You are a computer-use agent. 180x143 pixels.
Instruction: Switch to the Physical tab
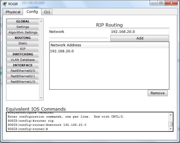[x=13, y=12]
